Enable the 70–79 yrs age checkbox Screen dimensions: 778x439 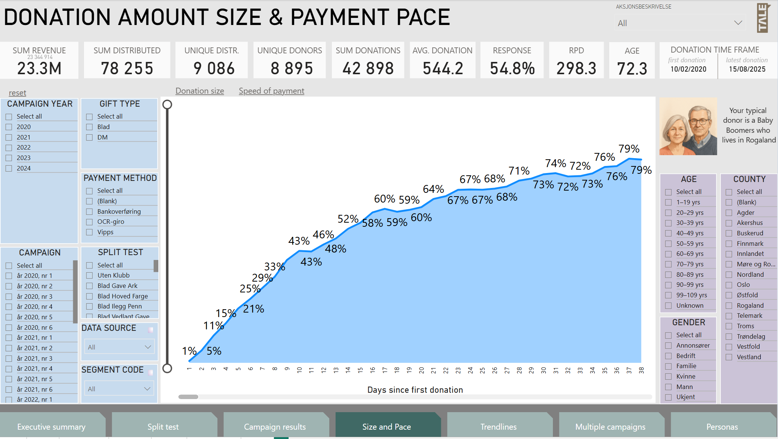tap(668, 264)
